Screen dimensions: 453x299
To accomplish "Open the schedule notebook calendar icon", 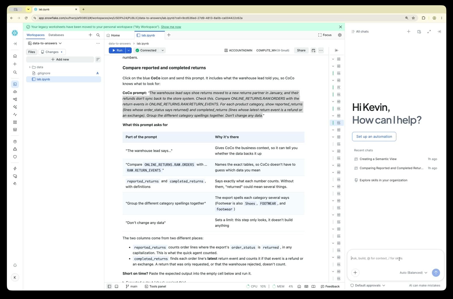I will 313,50.
